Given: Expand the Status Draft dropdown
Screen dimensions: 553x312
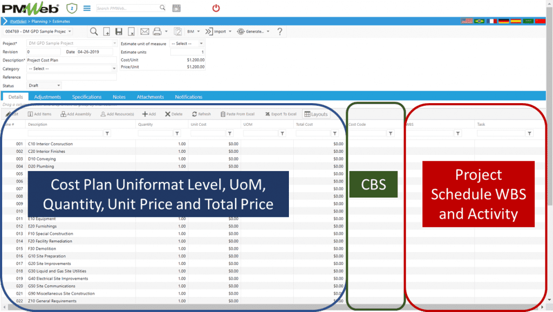Looking at the screenshot, I should click(44, 86).
